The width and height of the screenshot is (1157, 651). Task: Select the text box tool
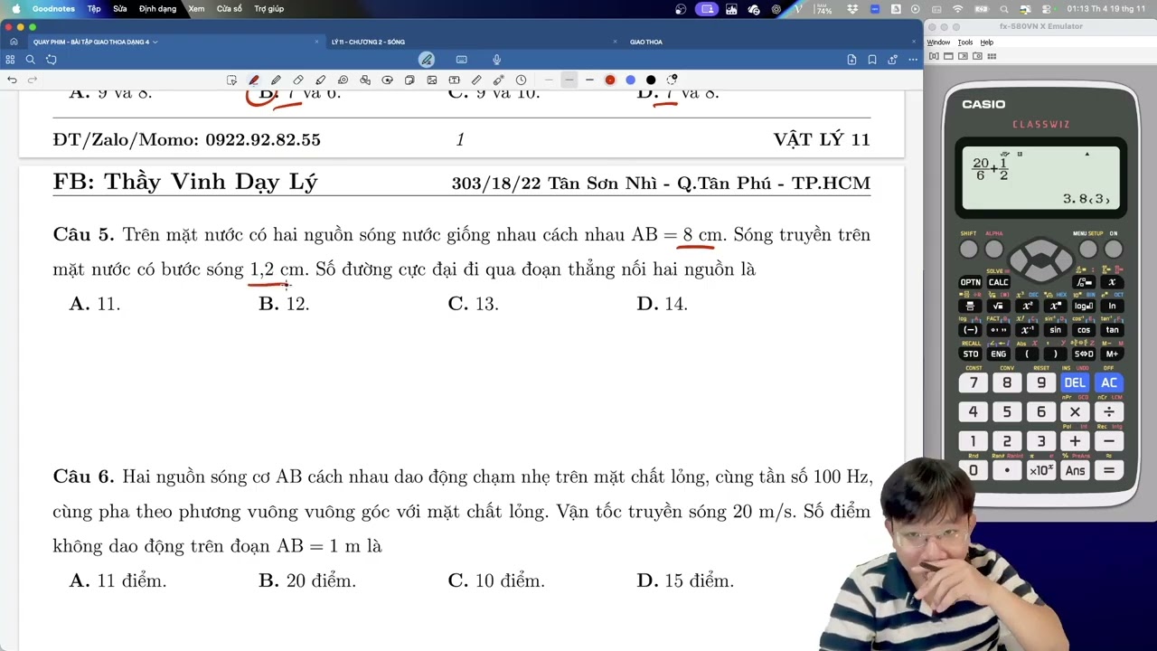click(x=454, y=80)
